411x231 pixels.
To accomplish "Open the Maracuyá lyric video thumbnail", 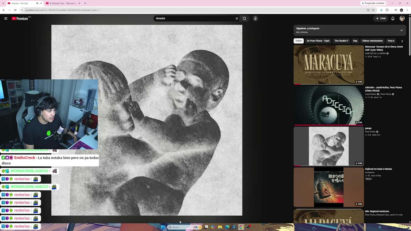I will point(328,65).
